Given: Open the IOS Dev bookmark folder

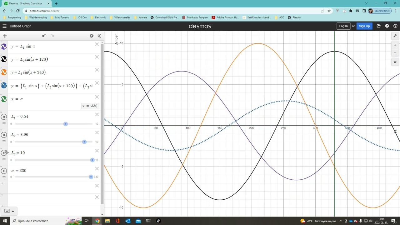Looking at the screenshot, I should pyautogui.click(x=80, y=17).
